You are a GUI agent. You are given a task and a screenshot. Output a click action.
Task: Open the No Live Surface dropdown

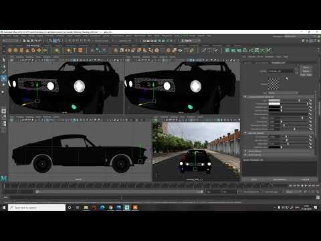pos(102,41)
